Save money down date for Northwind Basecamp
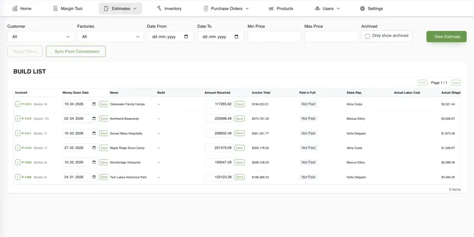 104,118
